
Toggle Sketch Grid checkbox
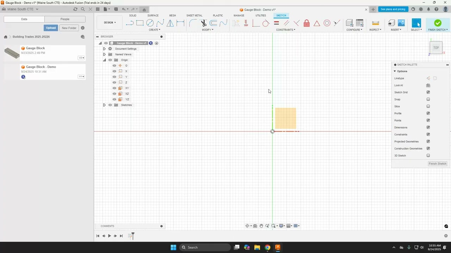428,92
